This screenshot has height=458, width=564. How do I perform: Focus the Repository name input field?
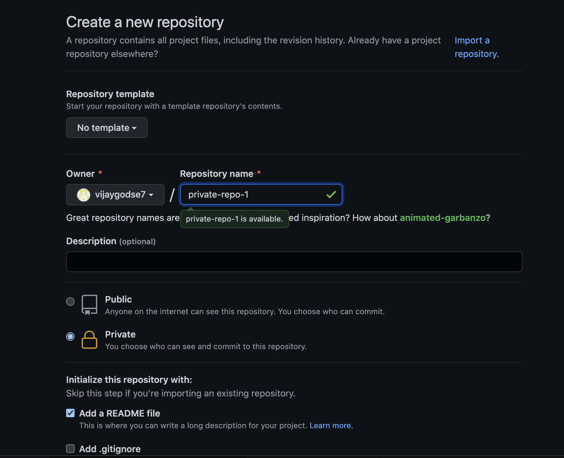(253, 195)
